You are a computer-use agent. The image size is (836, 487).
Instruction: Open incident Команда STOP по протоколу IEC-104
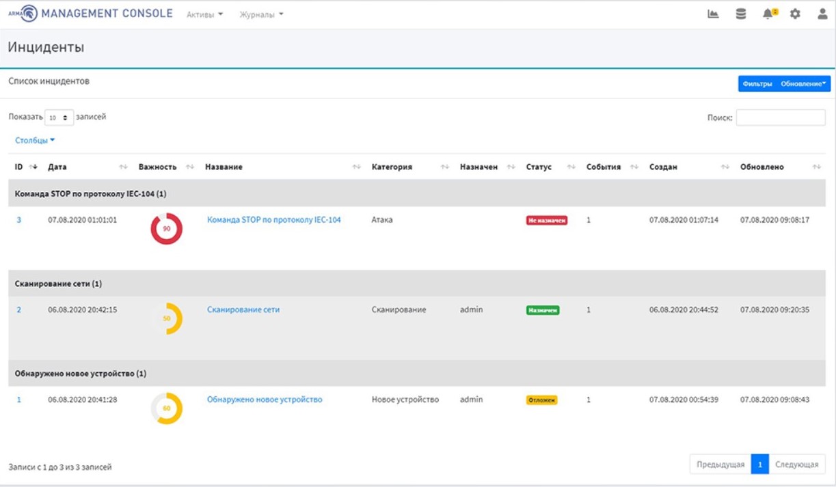(274, 220)
